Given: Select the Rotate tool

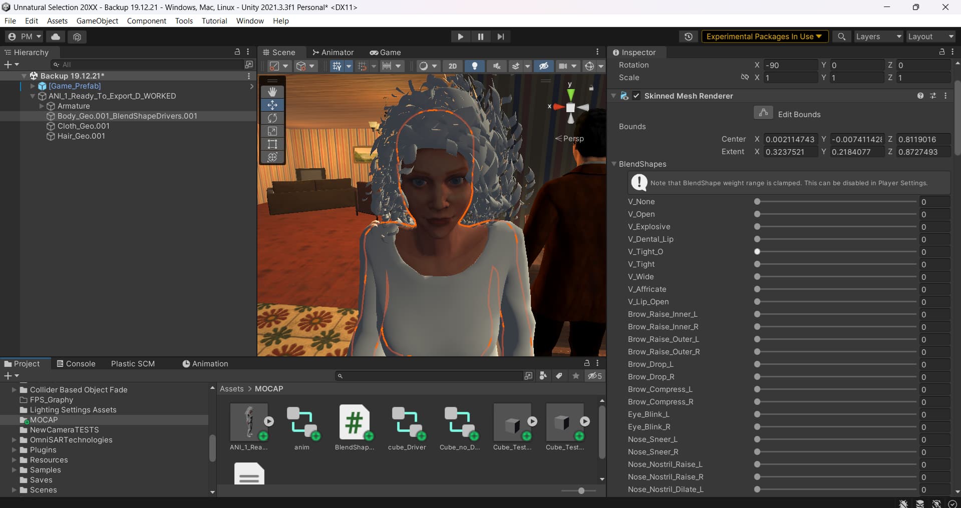Looking at the screenshot, I should click(x=272, y=118).
